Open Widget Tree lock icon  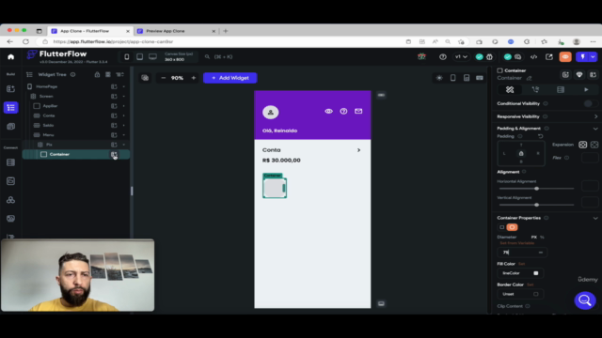pyautogui.click(x=97, y=75)
